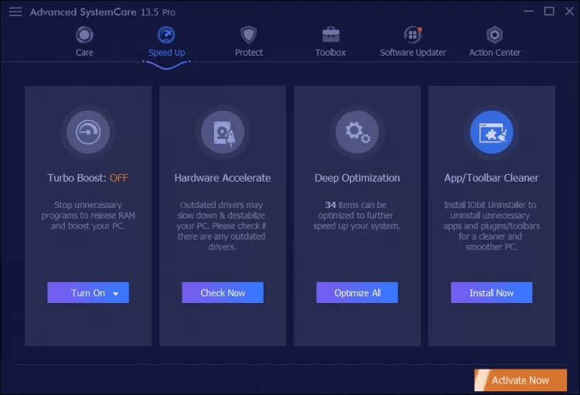
Task: Click the Toolbox briefcase icon
Action: (331, 35)
